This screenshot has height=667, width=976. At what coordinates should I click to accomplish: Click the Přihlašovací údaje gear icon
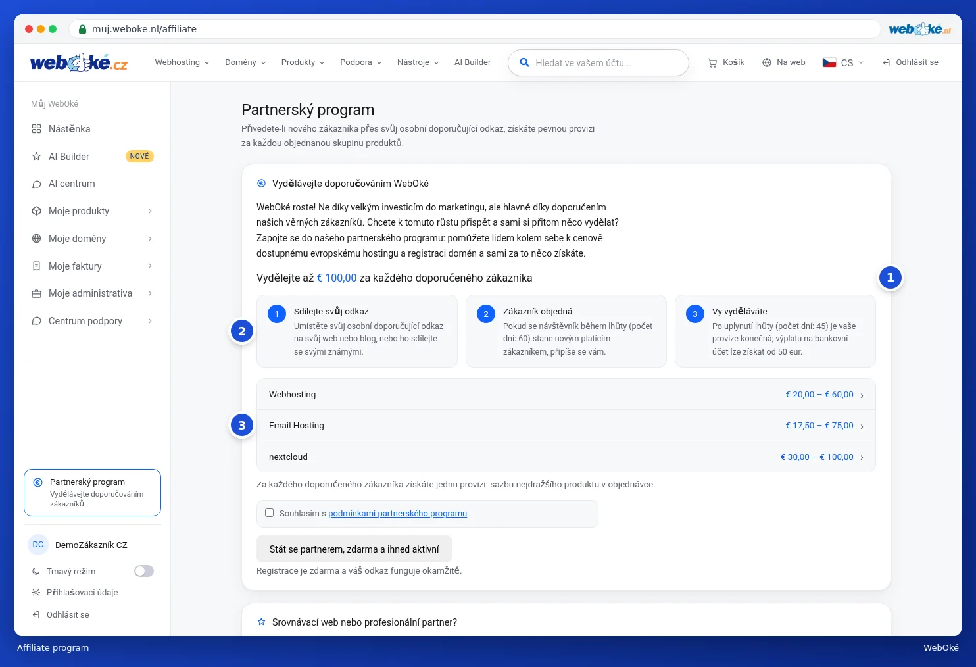[36, 593]
